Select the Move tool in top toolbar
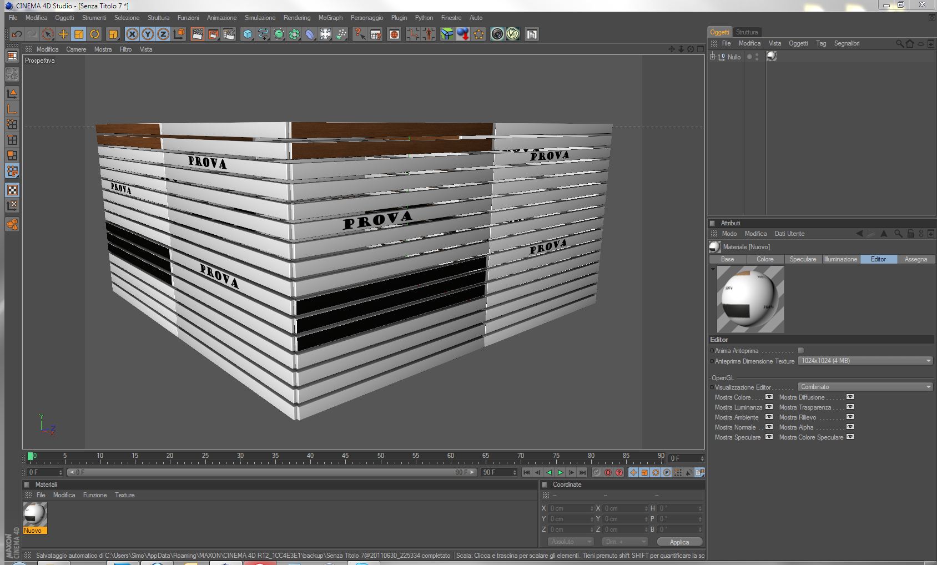The image size is (937, 565). point(63,34)
